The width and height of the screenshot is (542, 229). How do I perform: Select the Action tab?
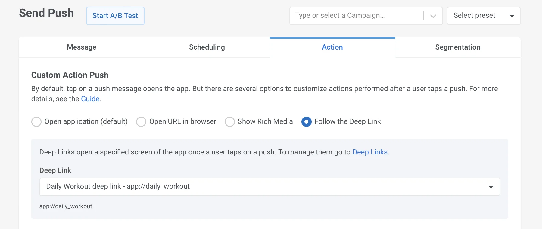[332, 47]
